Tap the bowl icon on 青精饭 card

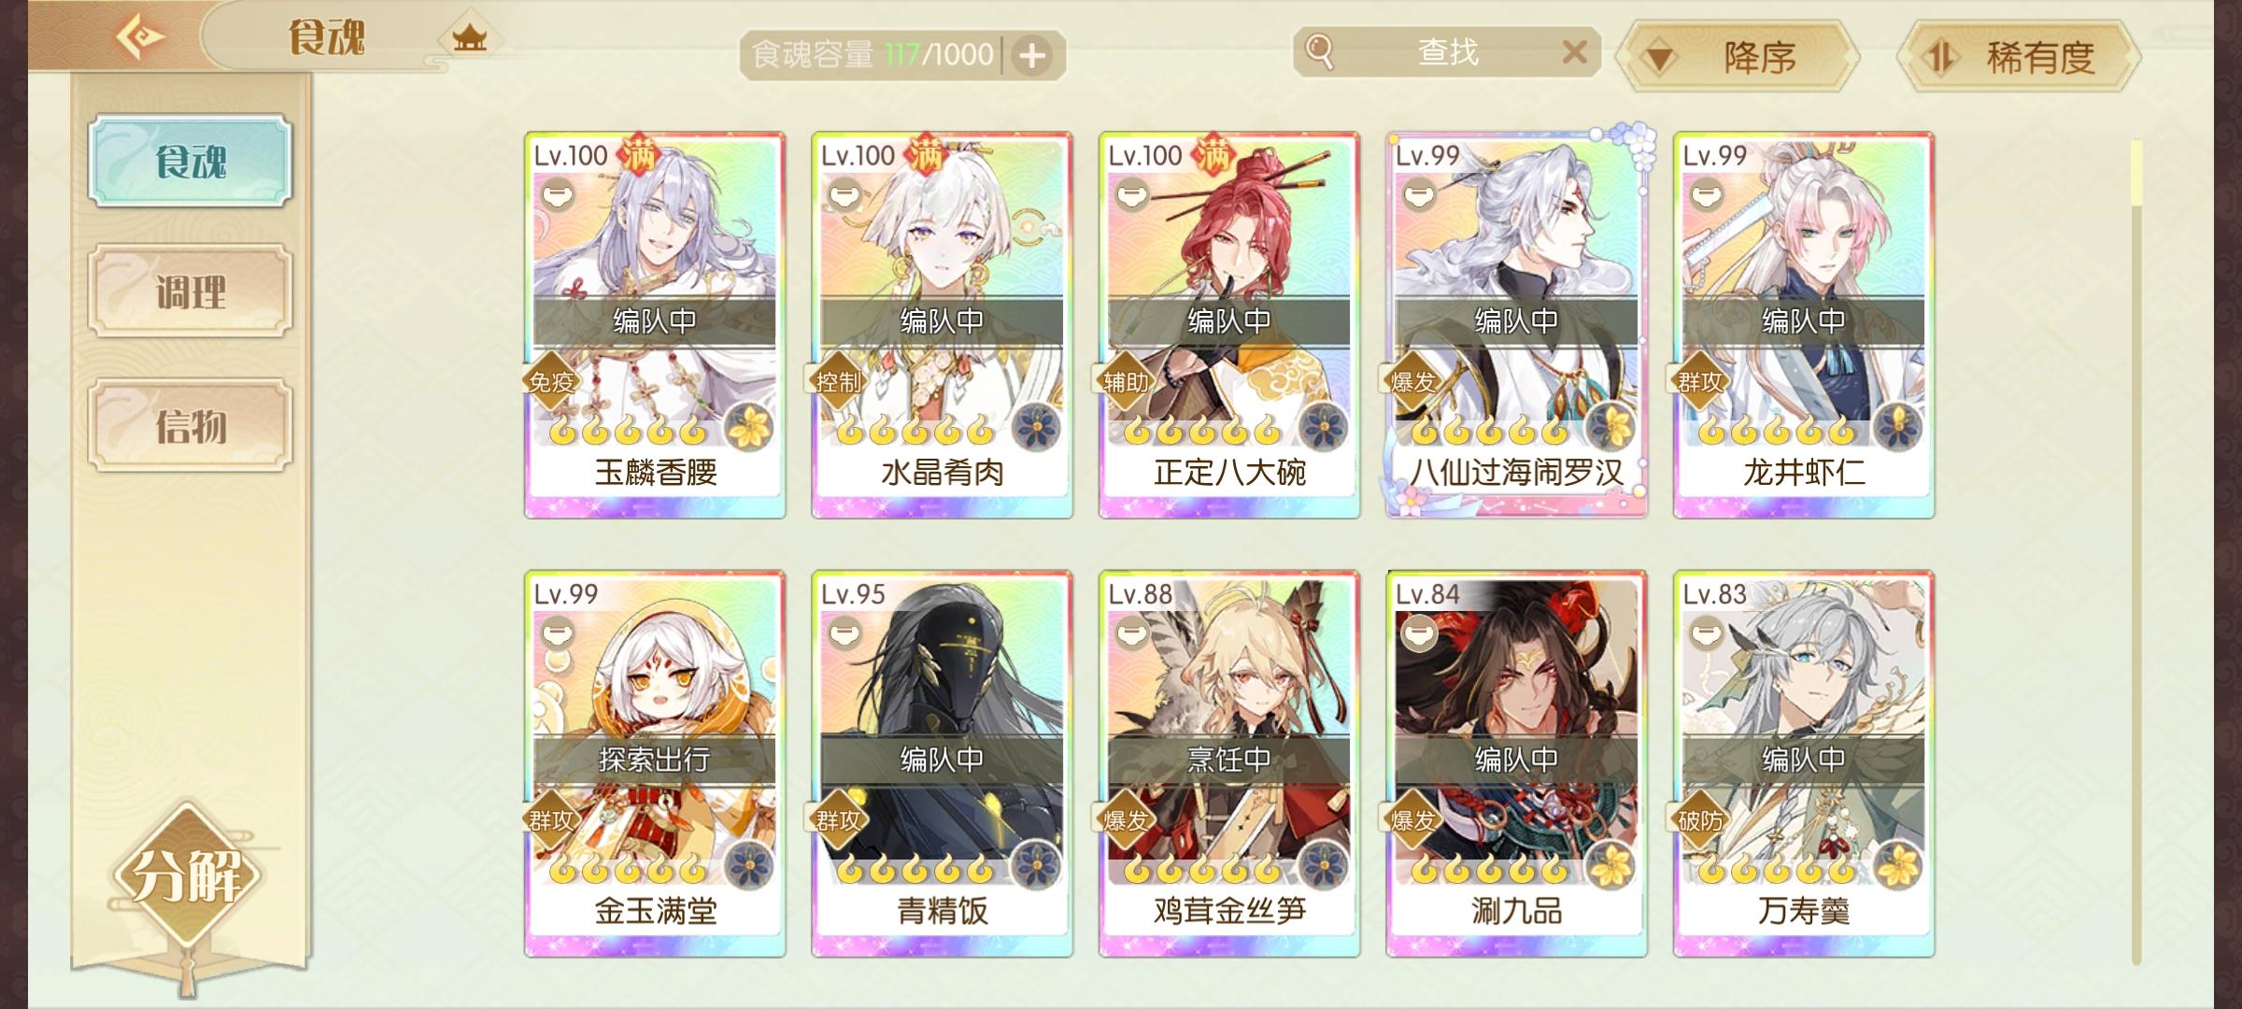click(x=844, y=634)
